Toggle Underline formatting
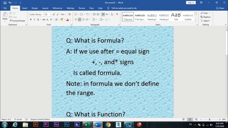 pos(38,20)
